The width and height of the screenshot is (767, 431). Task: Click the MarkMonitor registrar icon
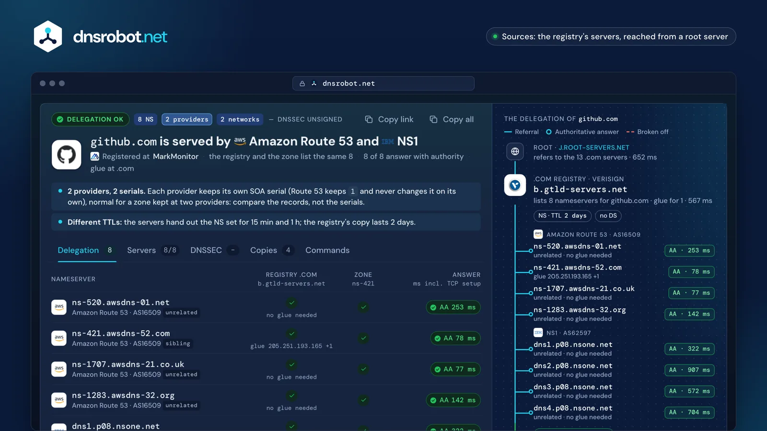[x=95, y=156]
